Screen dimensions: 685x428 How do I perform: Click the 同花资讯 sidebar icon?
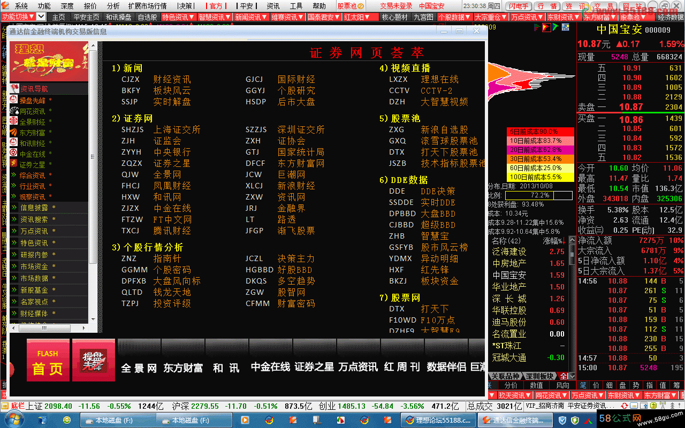pos(14,111)
